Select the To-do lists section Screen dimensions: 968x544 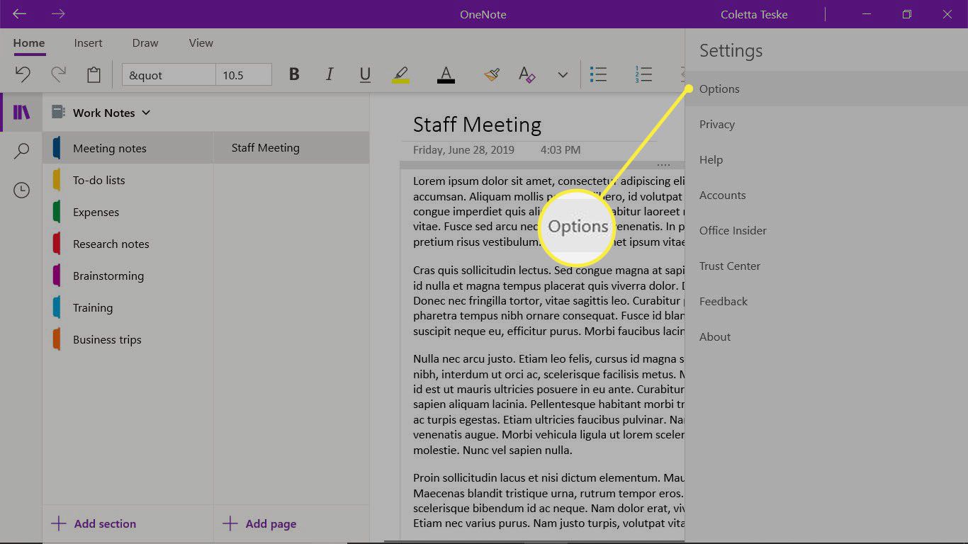coord(128,180)
